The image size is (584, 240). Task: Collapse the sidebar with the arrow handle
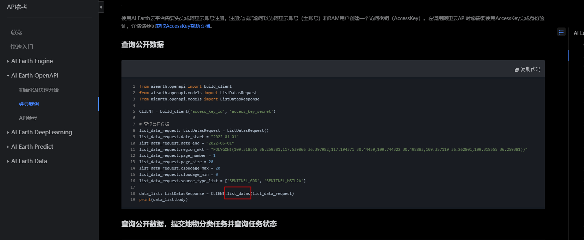pos(101,7)
